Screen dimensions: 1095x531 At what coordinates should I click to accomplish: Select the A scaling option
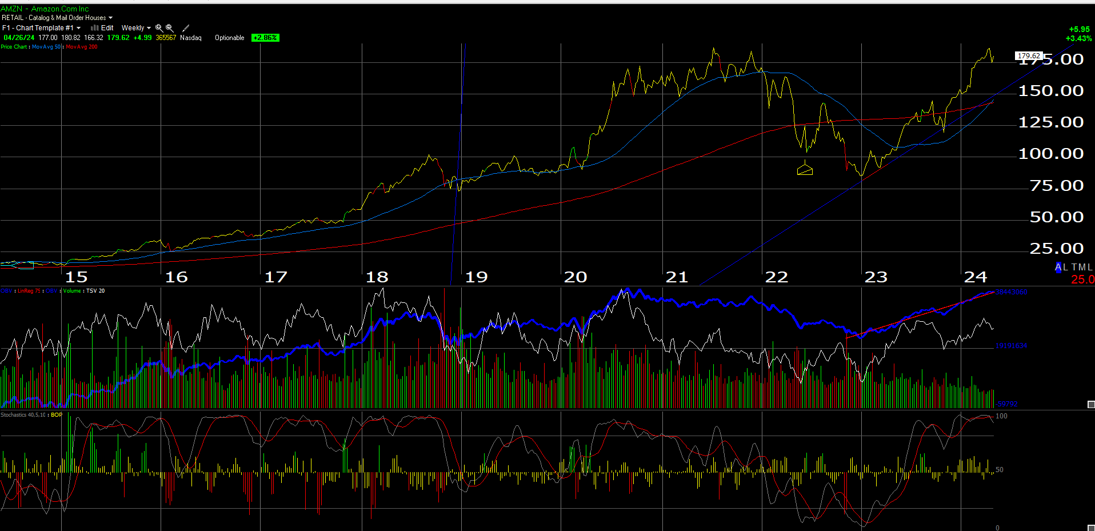(x=1058, y=267)
